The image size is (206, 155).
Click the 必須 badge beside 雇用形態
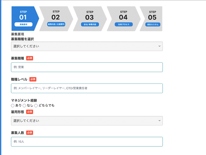[x=30, y=112]
